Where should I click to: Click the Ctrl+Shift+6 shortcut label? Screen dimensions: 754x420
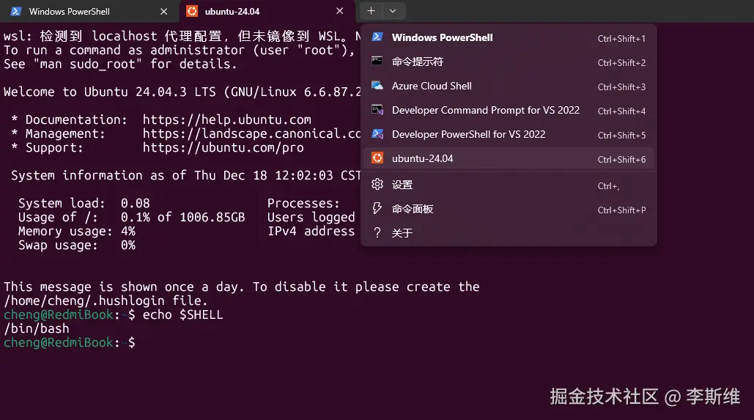point(621,159)
